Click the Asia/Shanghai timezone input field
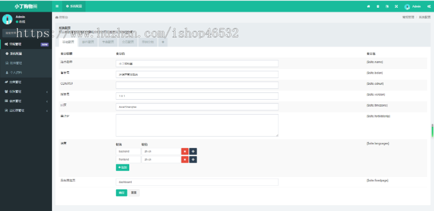The width and height of the screenshot is (434, 211). tap(197, 106)
